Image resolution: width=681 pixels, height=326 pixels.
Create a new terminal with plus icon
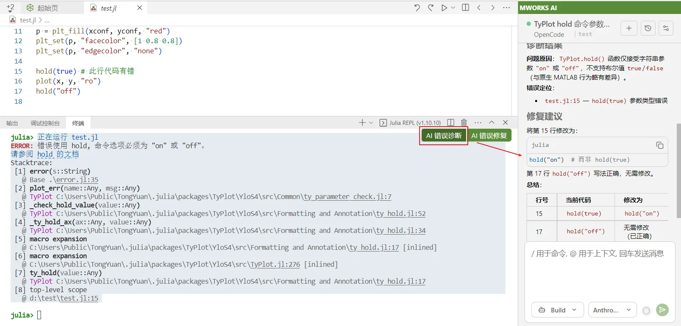coord(362,122)
